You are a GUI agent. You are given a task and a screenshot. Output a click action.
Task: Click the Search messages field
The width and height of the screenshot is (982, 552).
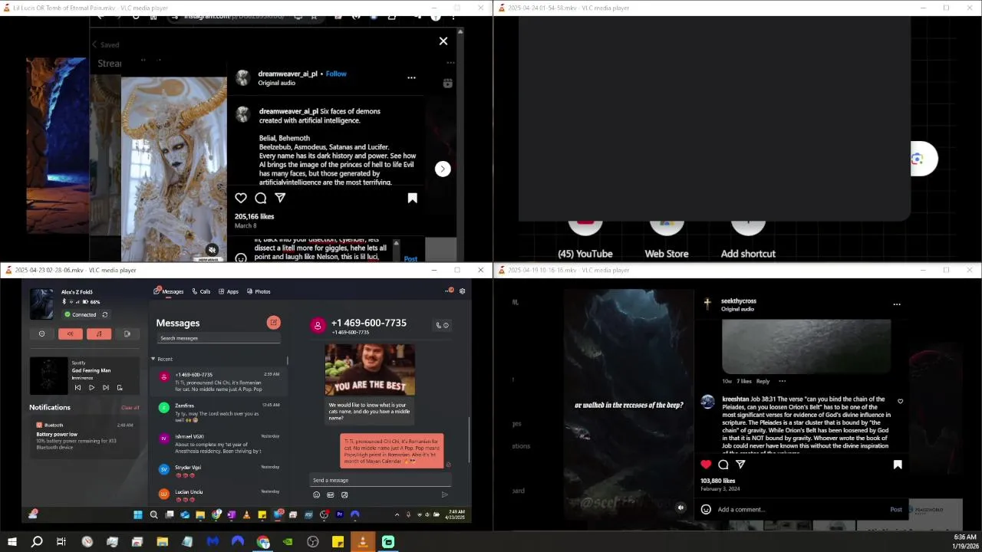[x=219, y=338]
